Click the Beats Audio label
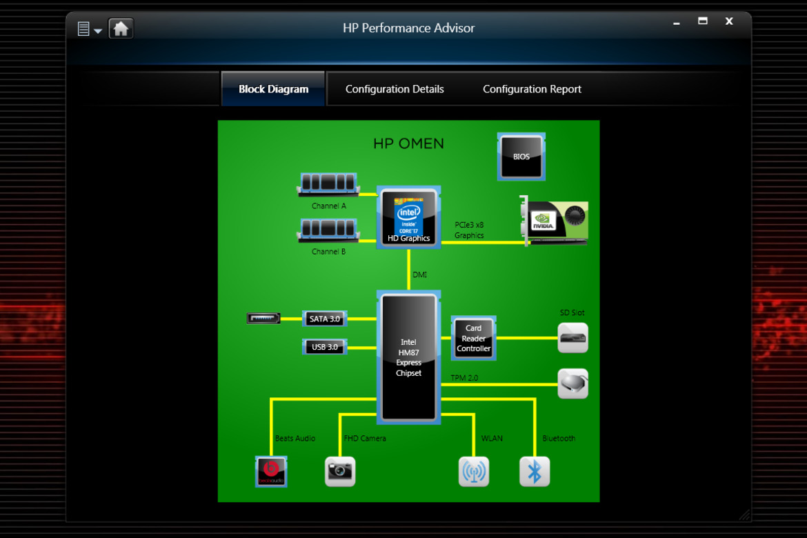The image size is (807, 538). (295, 439)
